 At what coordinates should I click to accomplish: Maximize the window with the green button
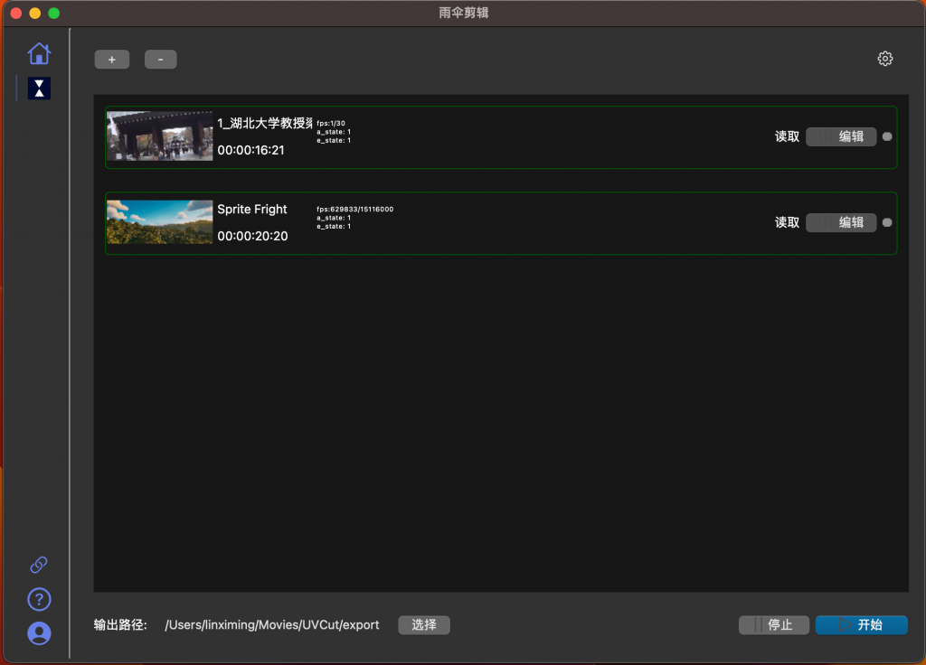point(53,13)
